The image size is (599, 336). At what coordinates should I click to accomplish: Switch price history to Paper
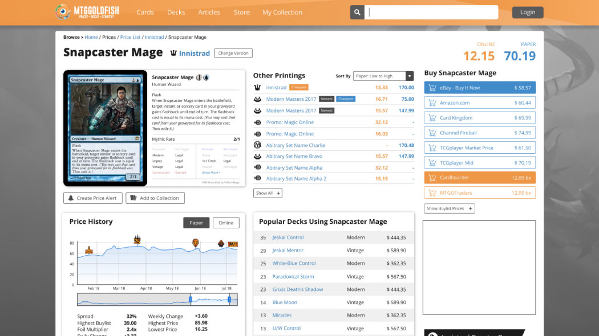click(196, 223)
